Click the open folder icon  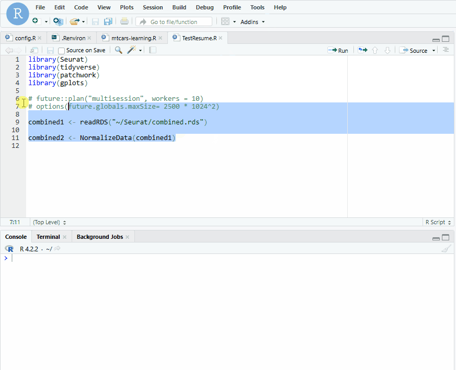point(74,21)
